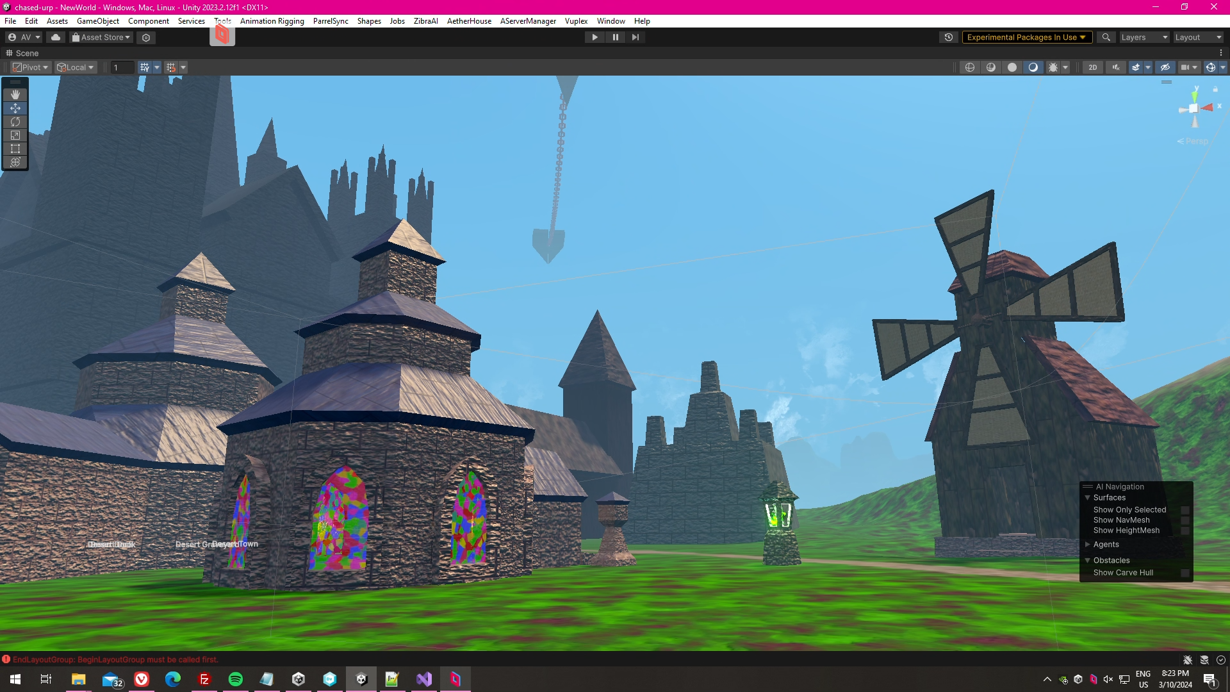Open Unity search magnifier icon
This screenshot has width=1230, height=692.
point(1106,37)
